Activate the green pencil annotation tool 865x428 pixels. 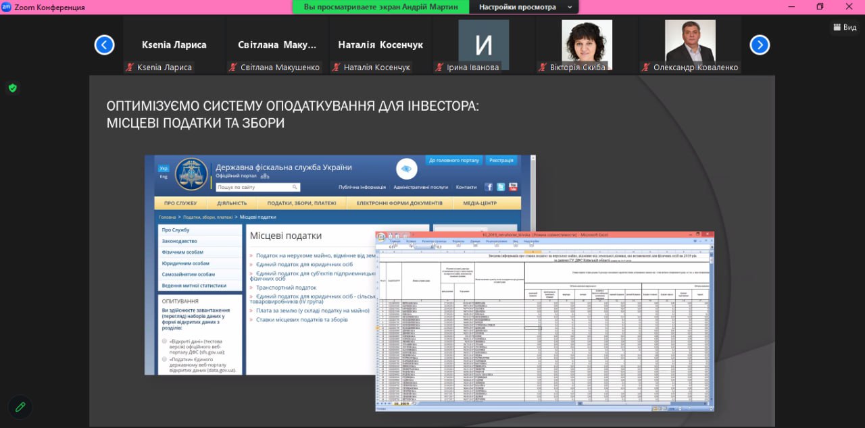coord(20,406)
